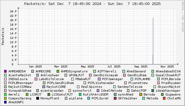Click the PCPLAHMD light cyan swatch
185x106 pixels.
pos(132,79)
